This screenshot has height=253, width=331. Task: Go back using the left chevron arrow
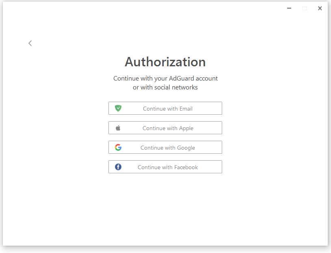click(30, 44)
